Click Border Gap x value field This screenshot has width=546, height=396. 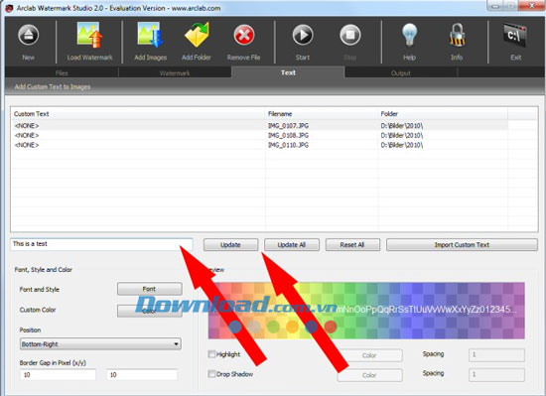[x=58, y=375]
